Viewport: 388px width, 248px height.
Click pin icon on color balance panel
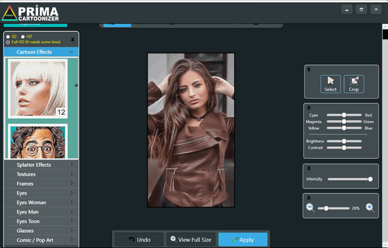tap(309, 107)
